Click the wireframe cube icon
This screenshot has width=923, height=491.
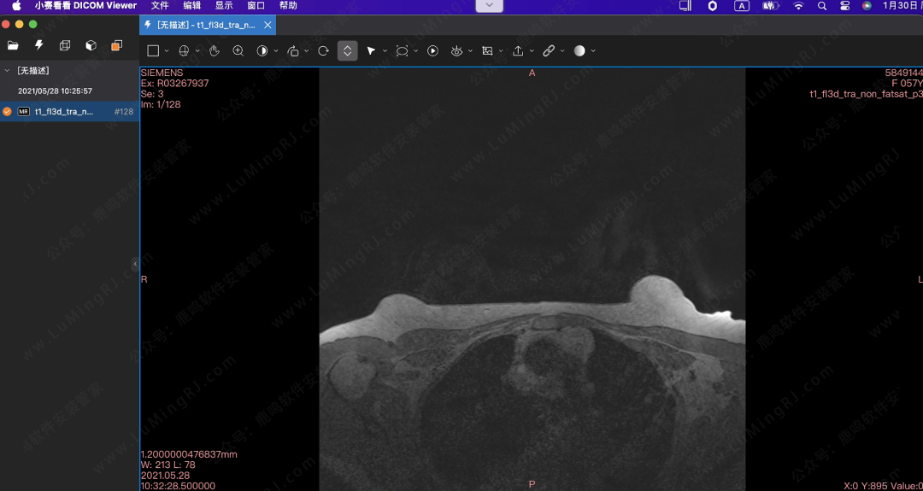pyautogui.click(x=65, y=45)
